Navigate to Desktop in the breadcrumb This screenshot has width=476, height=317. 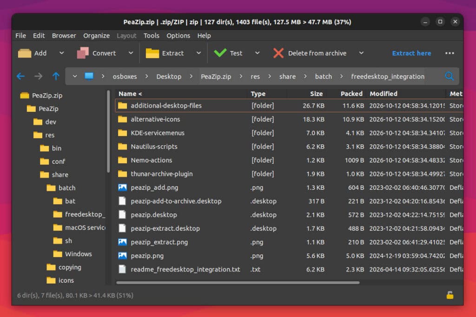click(x=169, y=77)
